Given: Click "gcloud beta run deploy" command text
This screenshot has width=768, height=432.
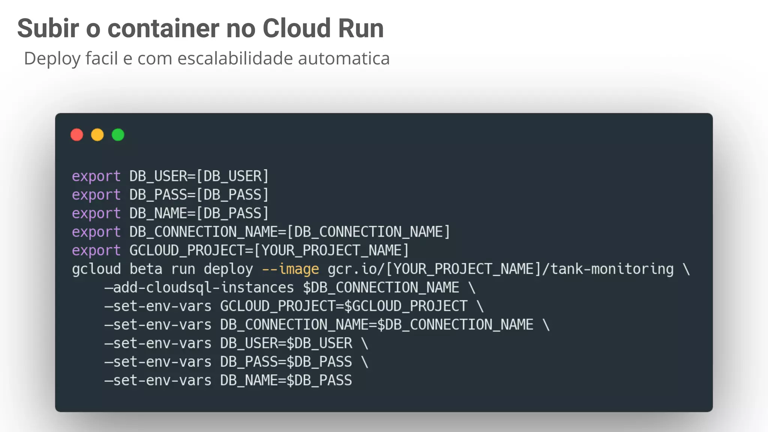Looking at the screenshot, I should coord(162,269).
